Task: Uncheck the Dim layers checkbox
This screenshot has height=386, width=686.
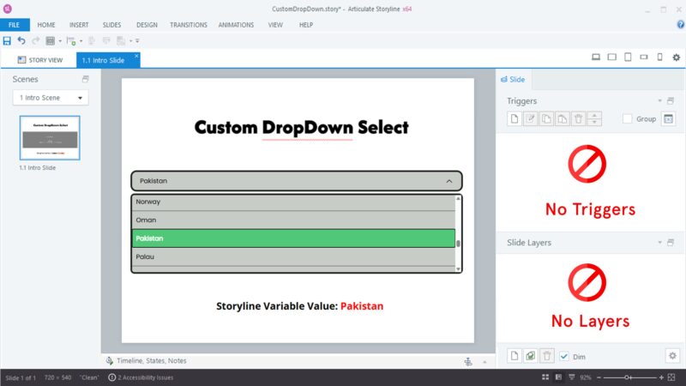Action: (x=564, y=356)
